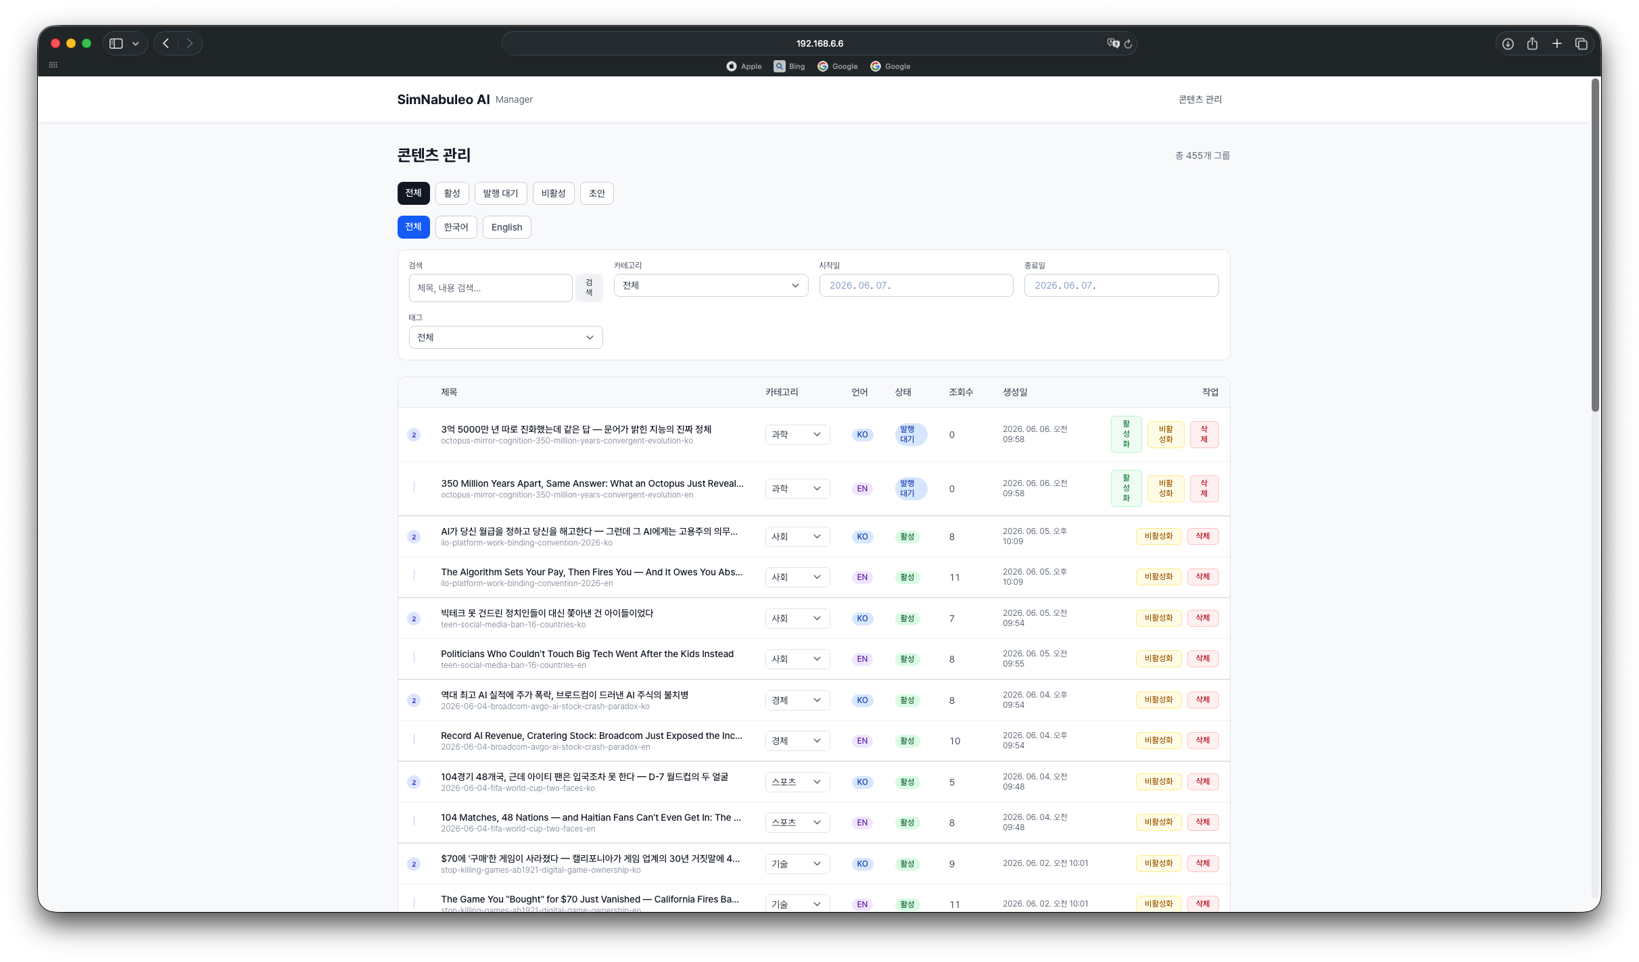Open the Bing bookmark
This screenshot has height=962, width=1639.
pyautogui.click(x=790, y=66)
